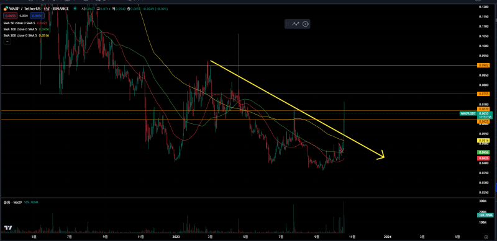The image size is (497, 241).
Task: Click the 0.0755 orange price label
Action: tap(483, 94)
